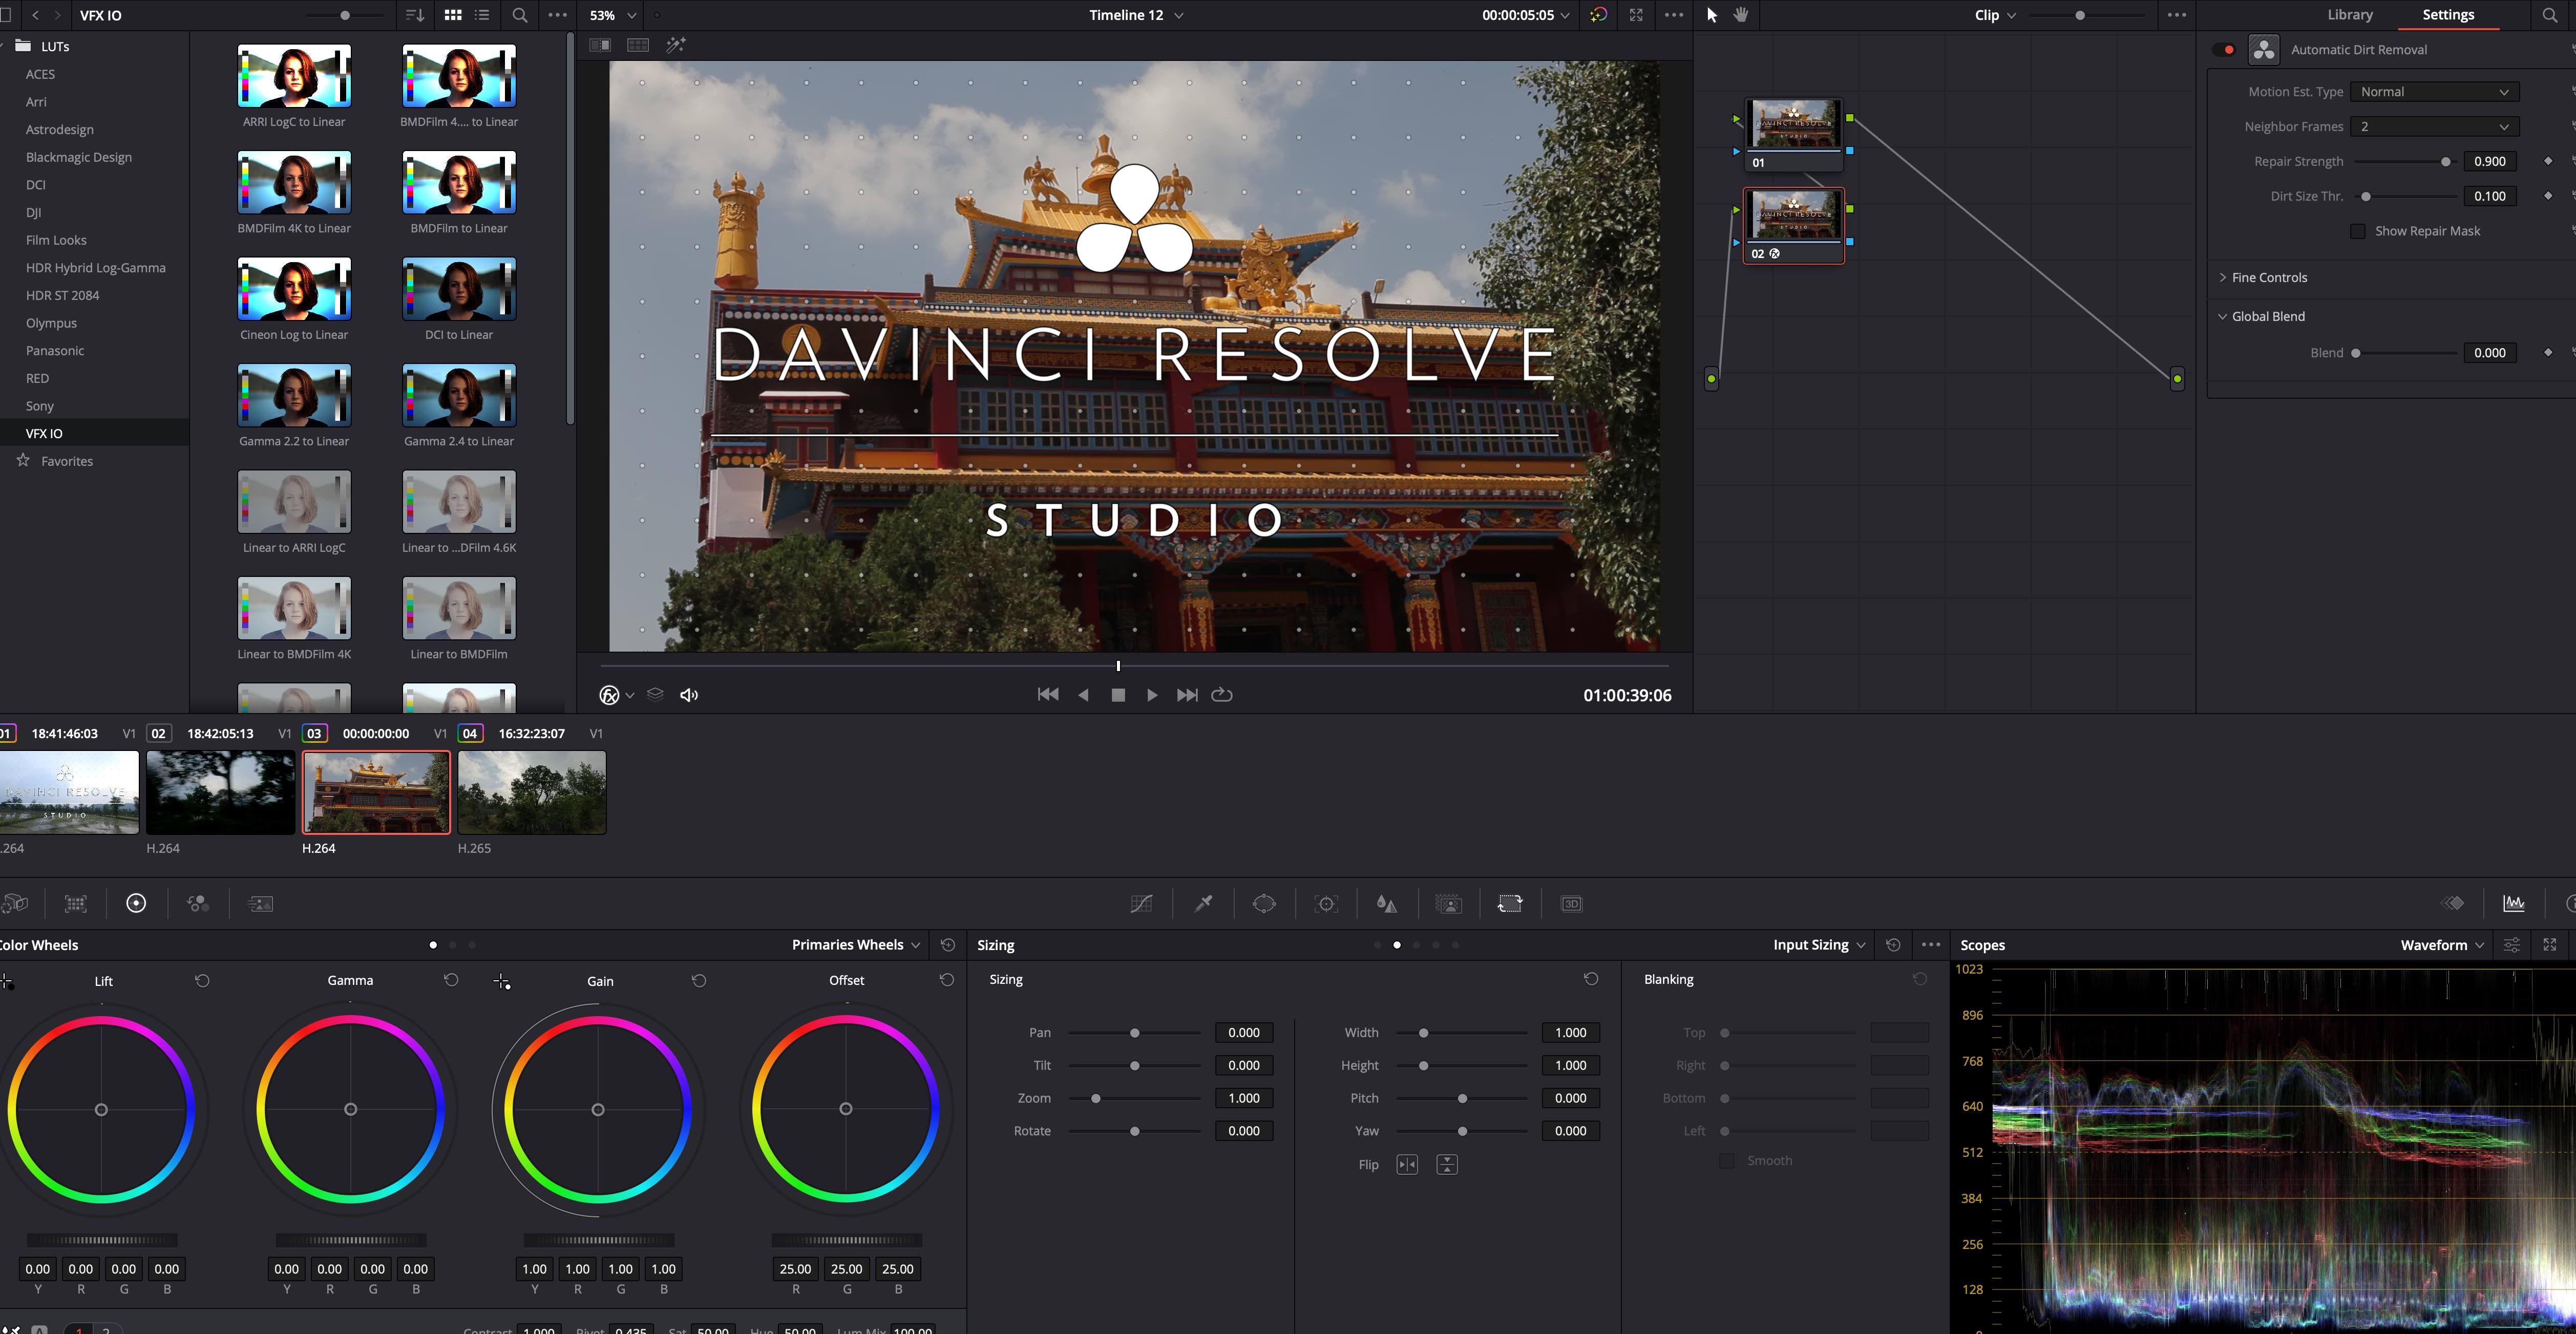The image size is (2576, 1334).
Task: Open scope display settings
Action: (2511, 944)
